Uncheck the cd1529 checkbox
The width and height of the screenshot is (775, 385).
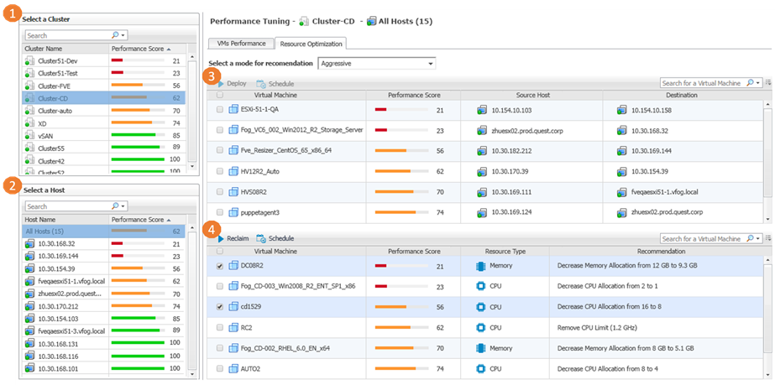coord(219,307)
